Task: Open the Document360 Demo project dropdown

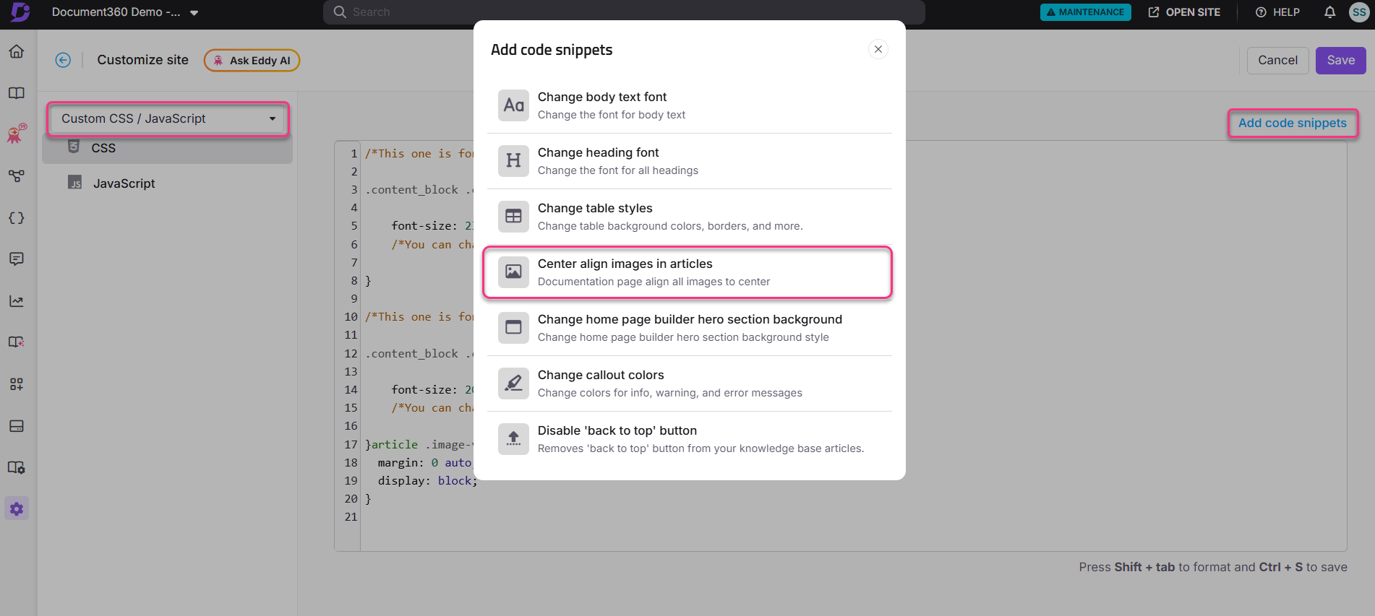Action: [125, 12]
